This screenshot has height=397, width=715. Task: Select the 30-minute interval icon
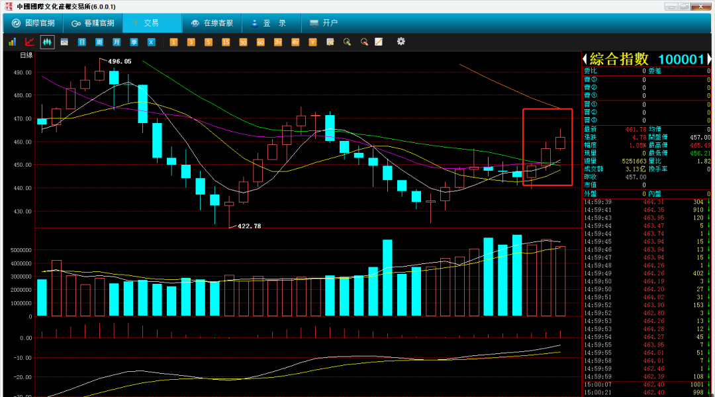243,42
